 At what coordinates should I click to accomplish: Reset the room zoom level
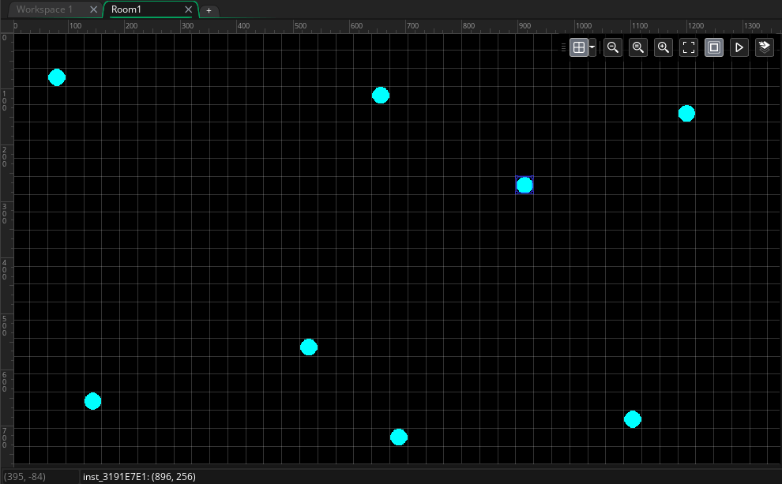coord(638,48)
